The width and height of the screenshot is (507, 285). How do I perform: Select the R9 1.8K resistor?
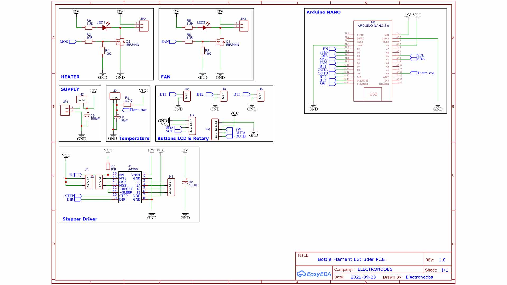click(89, 27)
